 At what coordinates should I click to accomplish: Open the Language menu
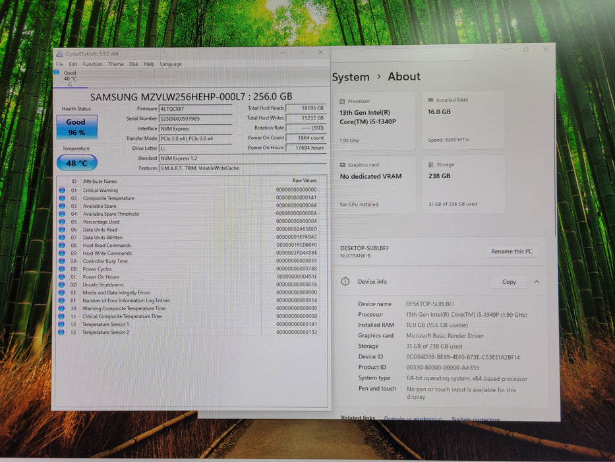click(x=171, y=64)
